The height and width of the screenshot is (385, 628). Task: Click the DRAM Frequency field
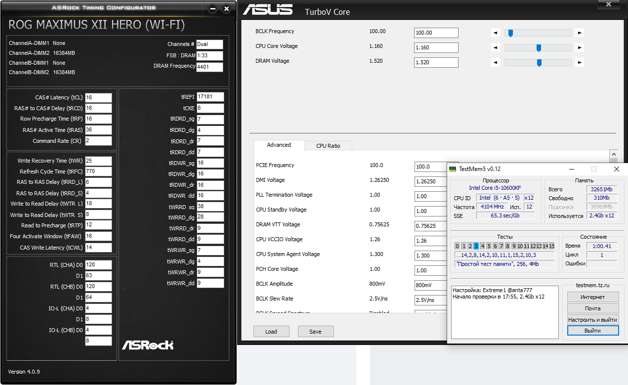point(209,67)
